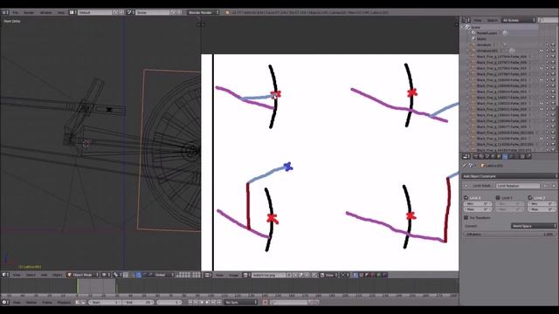Open the Playback menu in timeline
The height and width of the screenshot is (314, 559).
pos(64,303)
